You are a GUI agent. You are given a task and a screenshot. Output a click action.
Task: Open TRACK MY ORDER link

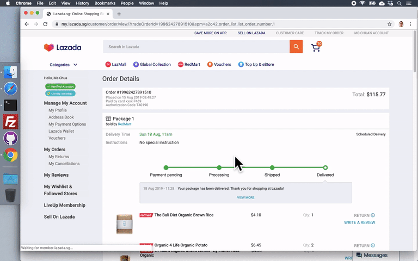(329, 33)
